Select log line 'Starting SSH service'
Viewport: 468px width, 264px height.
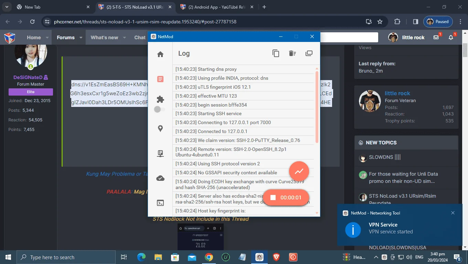[x=243, y=113]
